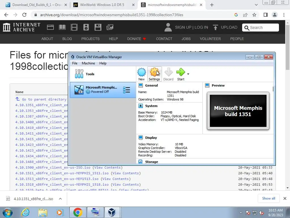Click Go to parent directory link

44,99
